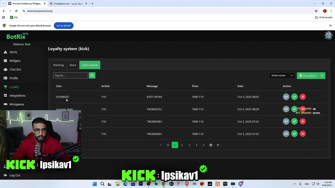The height and width of the screenshot is (188, 335).
Task: Open the tab search dropdown in Chrome
Action: (3, 4)
